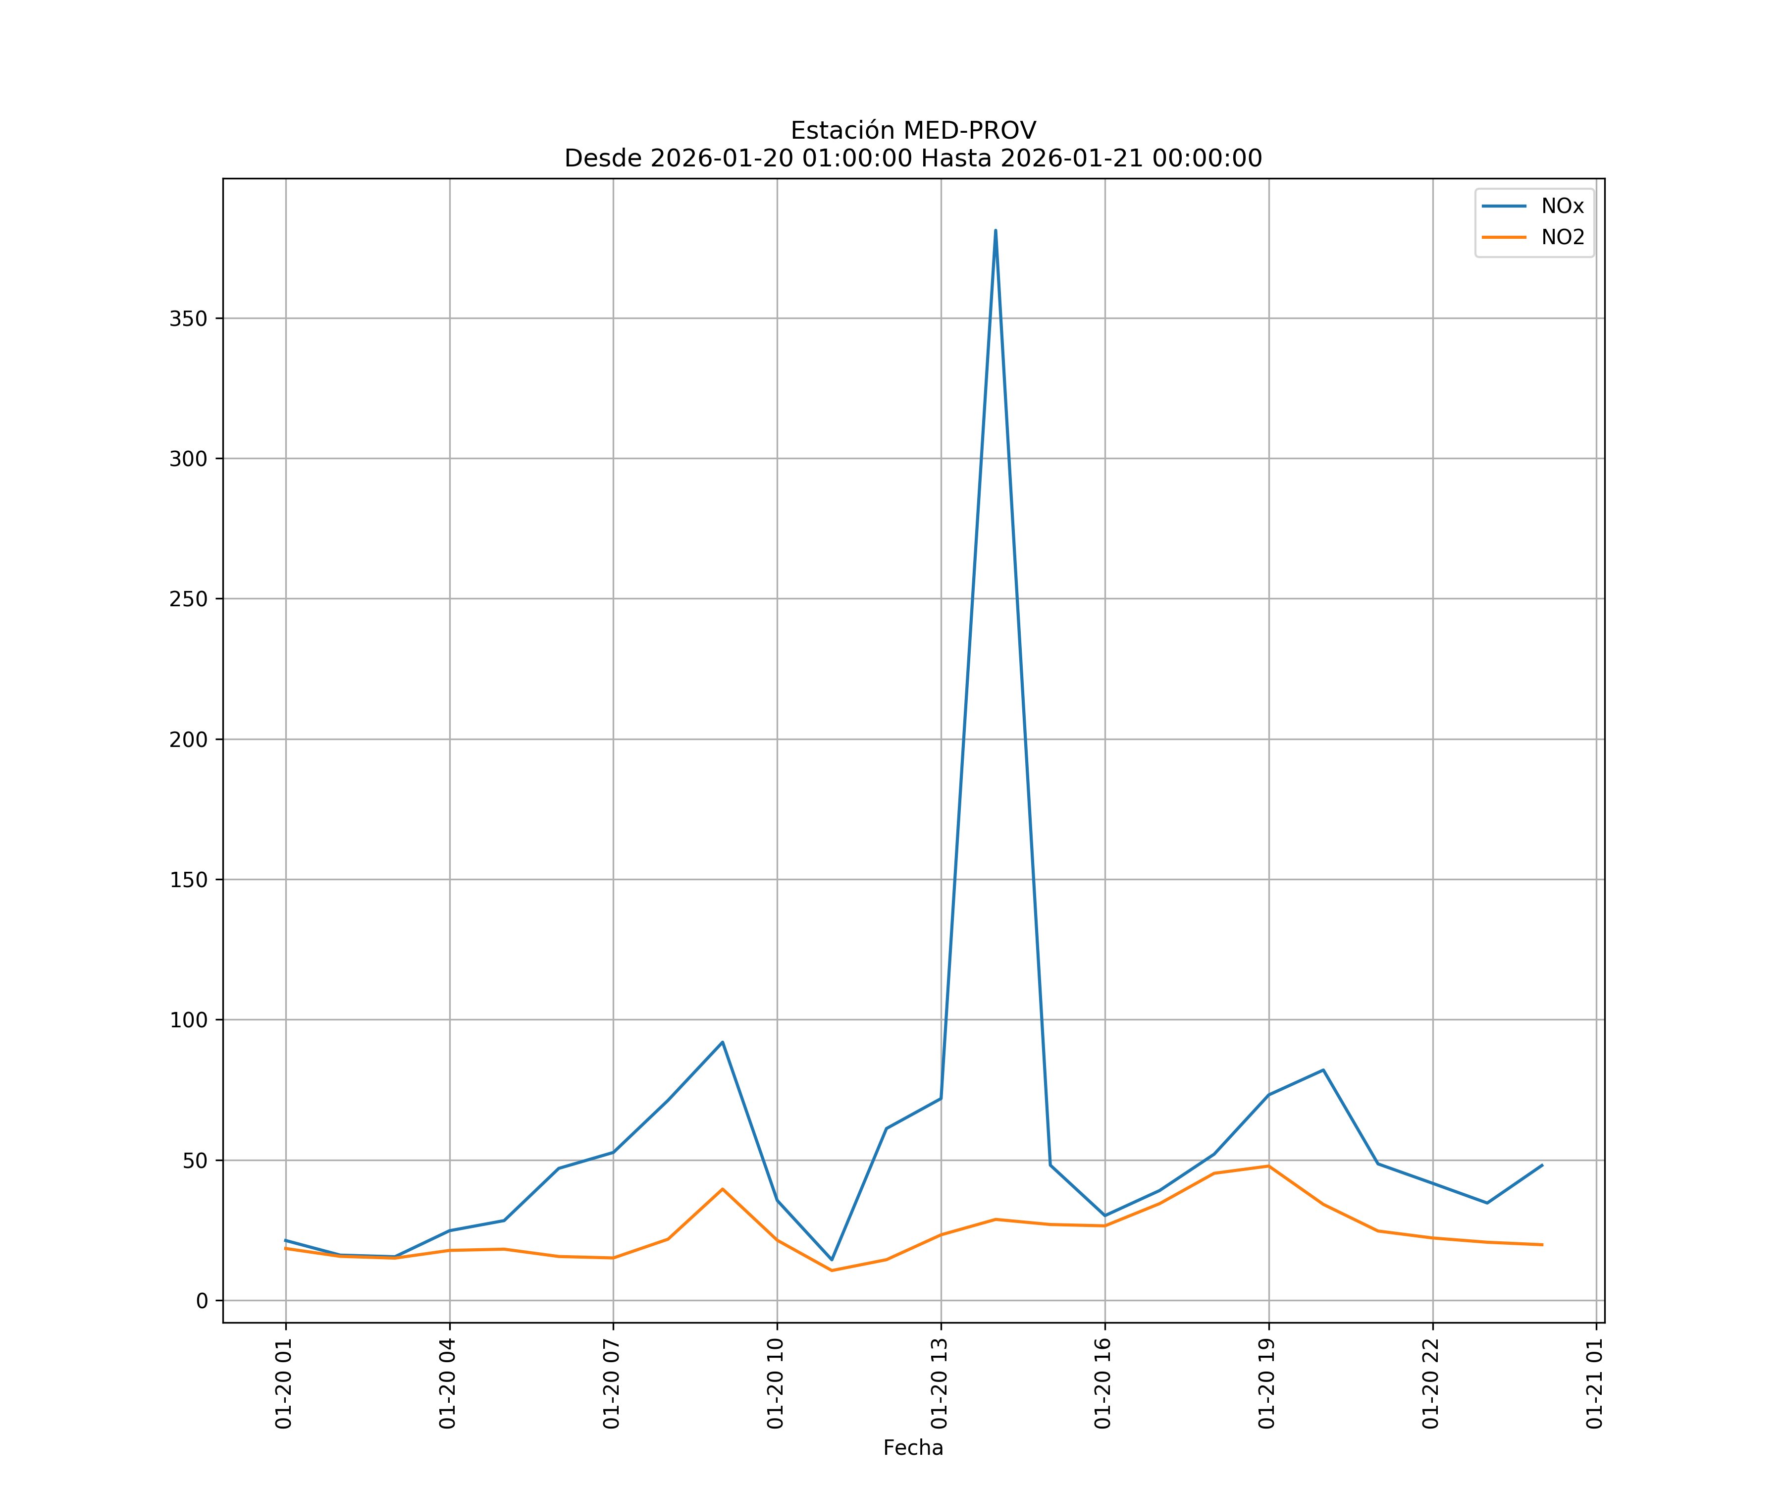The width and height of the screenshot is (1783, 1486).
Task: Click the NOx peak near 380
Action: [x=995, y=231]
